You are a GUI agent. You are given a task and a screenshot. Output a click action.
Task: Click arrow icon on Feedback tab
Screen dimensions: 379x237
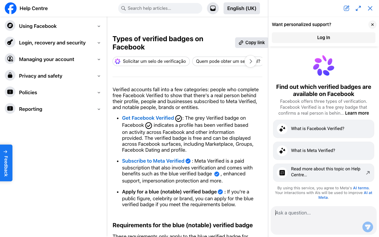[6, 152]
